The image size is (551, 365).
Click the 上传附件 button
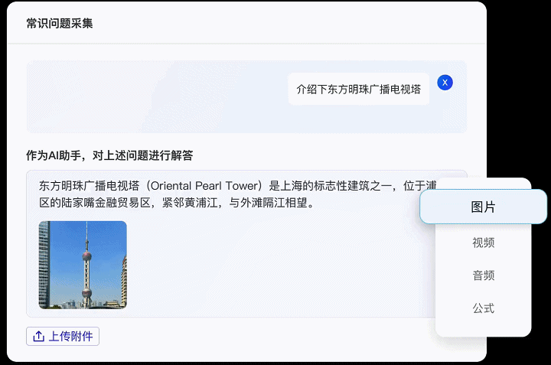coord(63,336)
